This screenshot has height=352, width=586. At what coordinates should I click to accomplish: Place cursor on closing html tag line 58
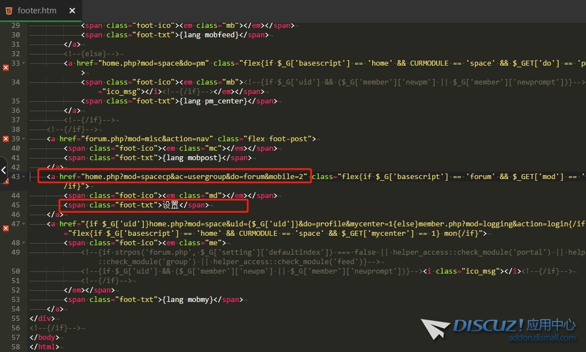pyautogui.click(x=43, y=347)
